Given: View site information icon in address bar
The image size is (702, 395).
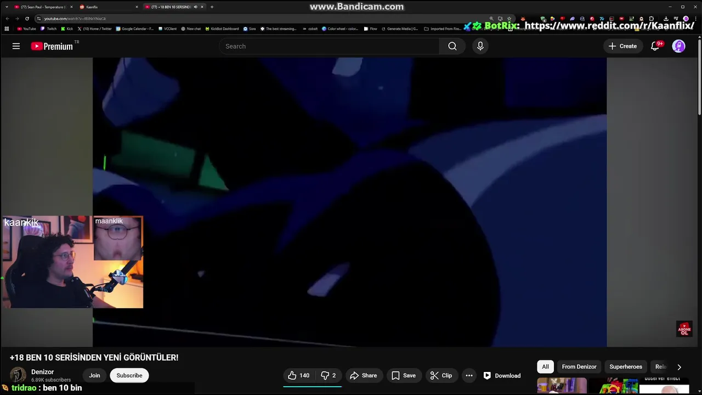Looking at the screenshot, I should [x=38, y=19].
